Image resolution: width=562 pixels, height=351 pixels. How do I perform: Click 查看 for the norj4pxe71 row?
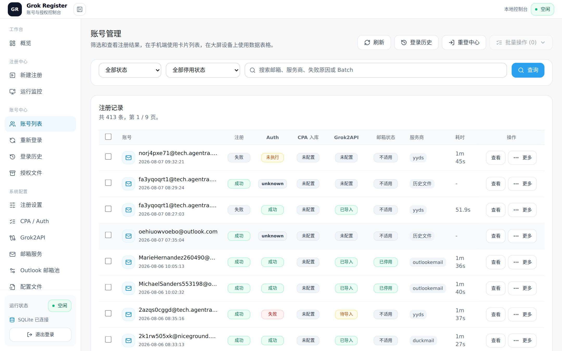click(x=496, y=158)
